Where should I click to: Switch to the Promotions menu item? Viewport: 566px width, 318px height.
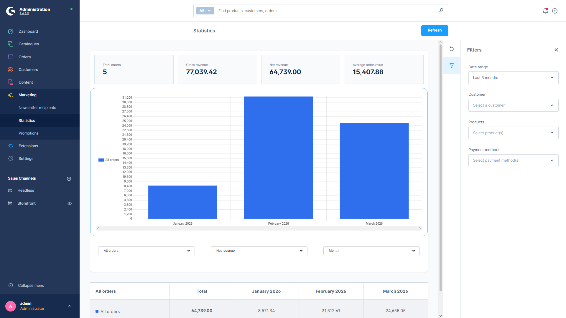(28, 133)
